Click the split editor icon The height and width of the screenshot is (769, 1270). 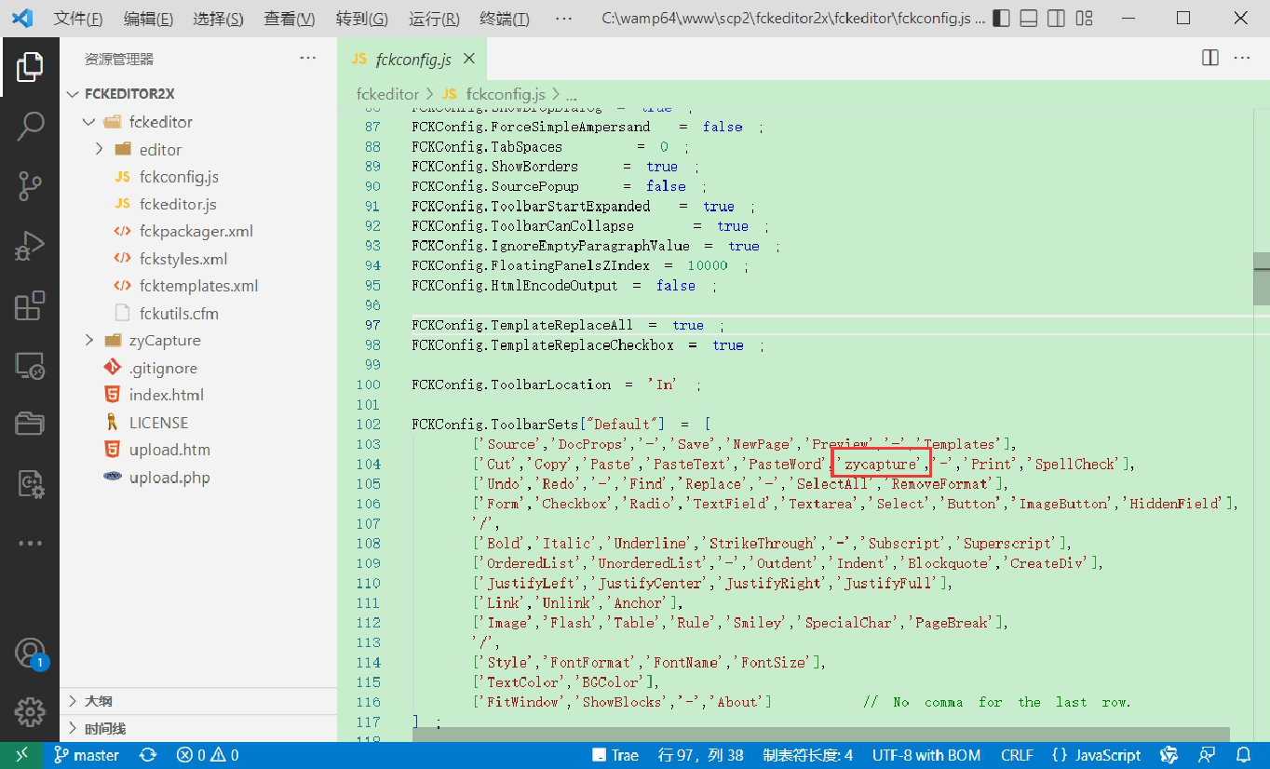click(x=1209, y=58)
